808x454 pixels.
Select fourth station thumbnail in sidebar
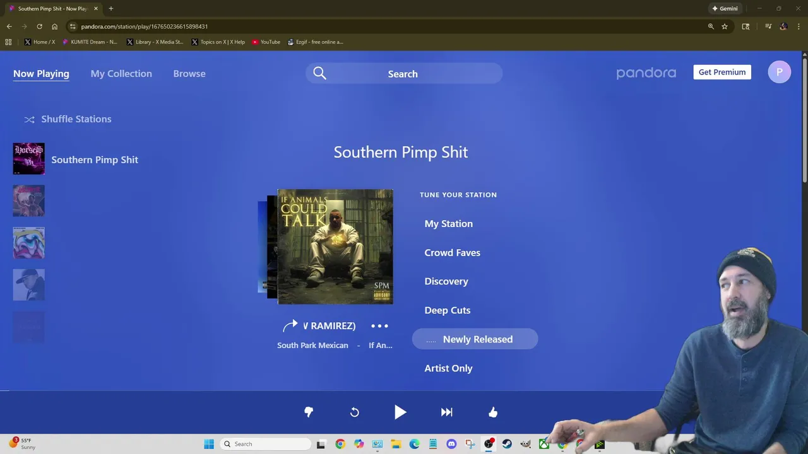pos(29,285)
